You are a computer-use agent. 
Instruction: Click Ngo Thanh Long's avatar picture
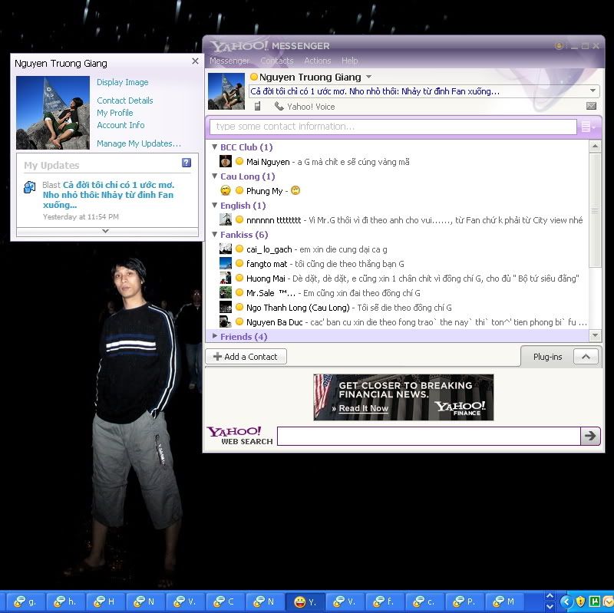tap(225, 308)
